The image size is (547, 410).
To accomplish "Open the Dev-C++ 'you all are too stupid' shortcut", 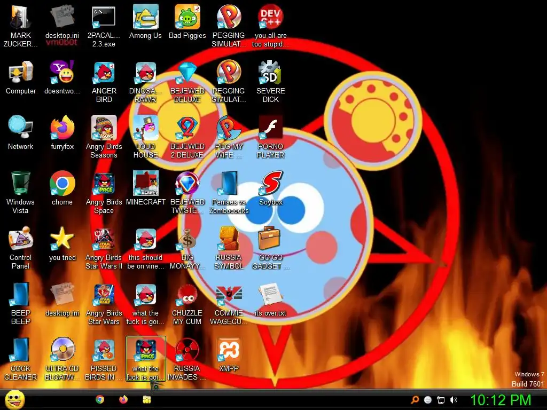I will click(271, 26).
